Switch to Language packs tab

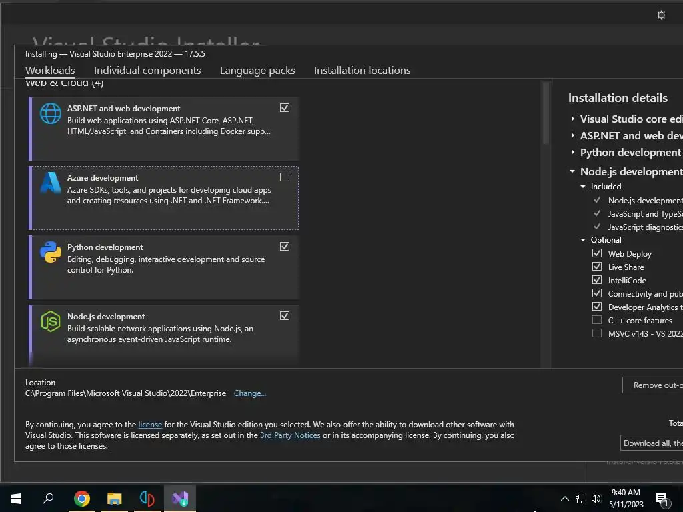(x=257, y=71)
